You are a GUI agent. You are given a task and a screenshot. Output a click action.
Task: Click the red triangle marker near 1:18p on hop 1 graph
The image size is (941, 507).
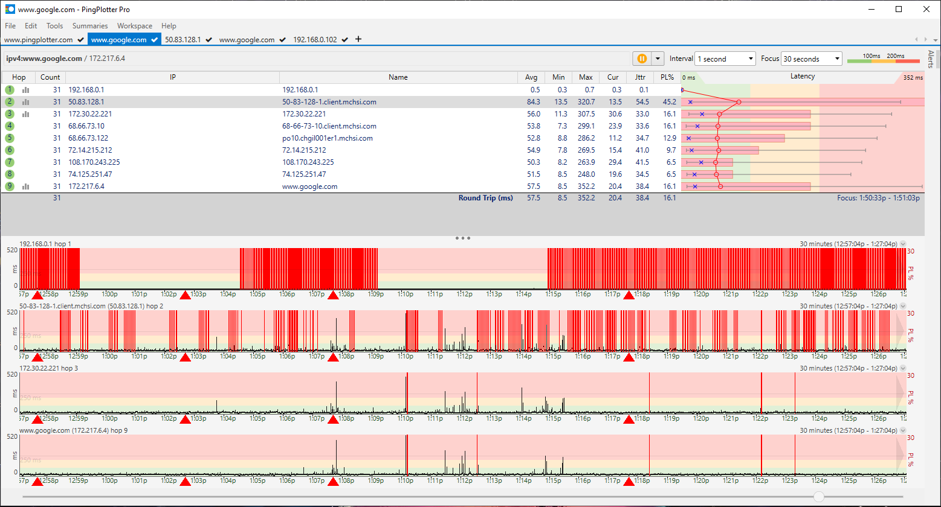coord(629,295)
